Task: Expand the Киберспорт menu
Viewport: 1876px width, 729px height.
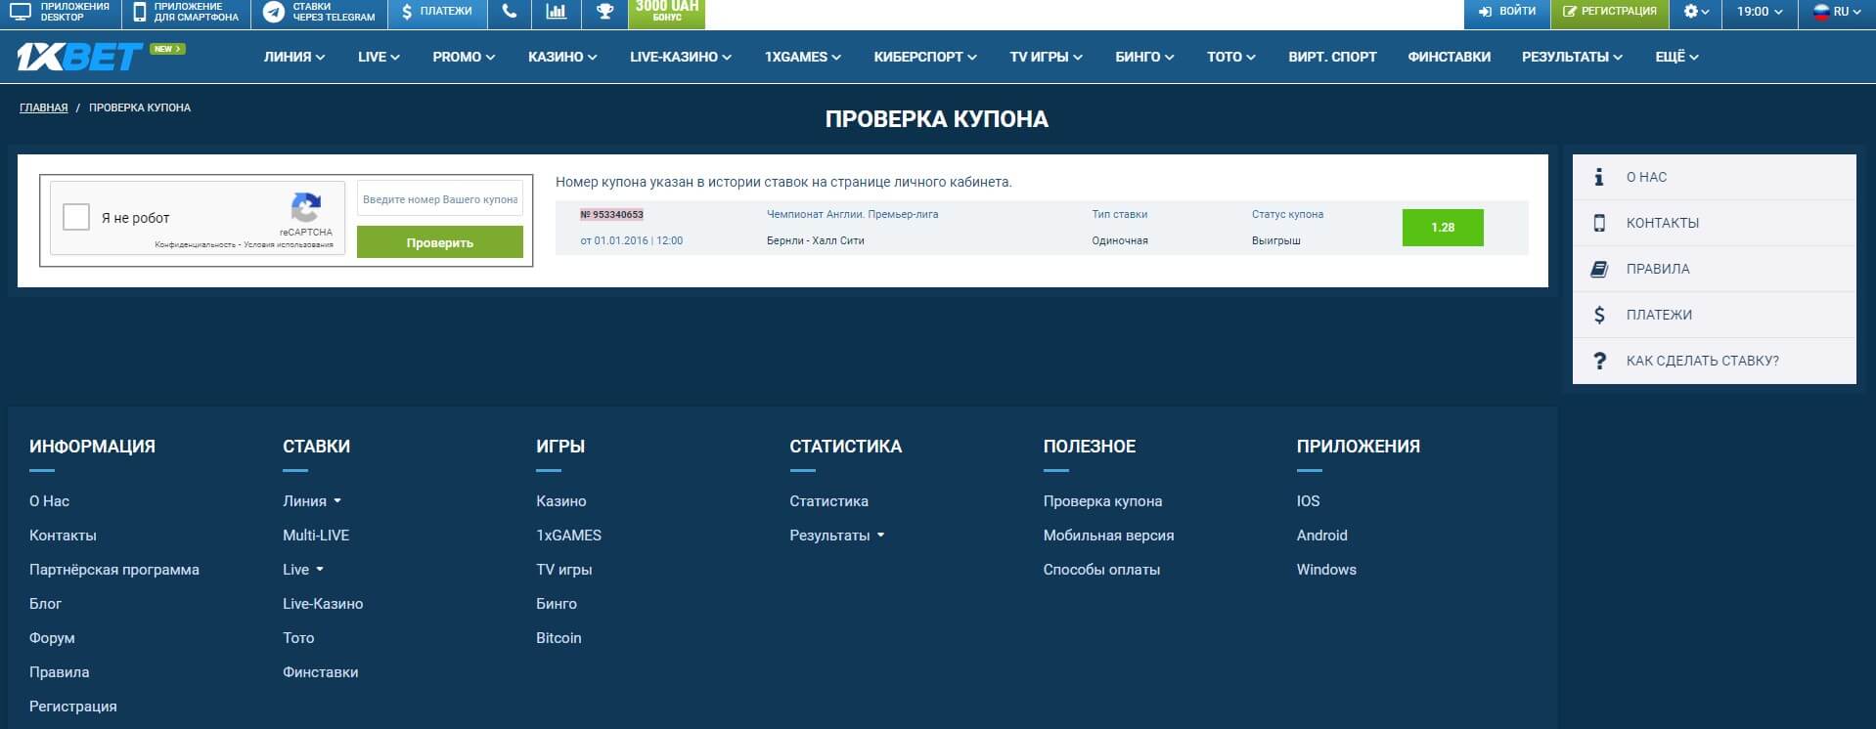Action: click(925, 57)
